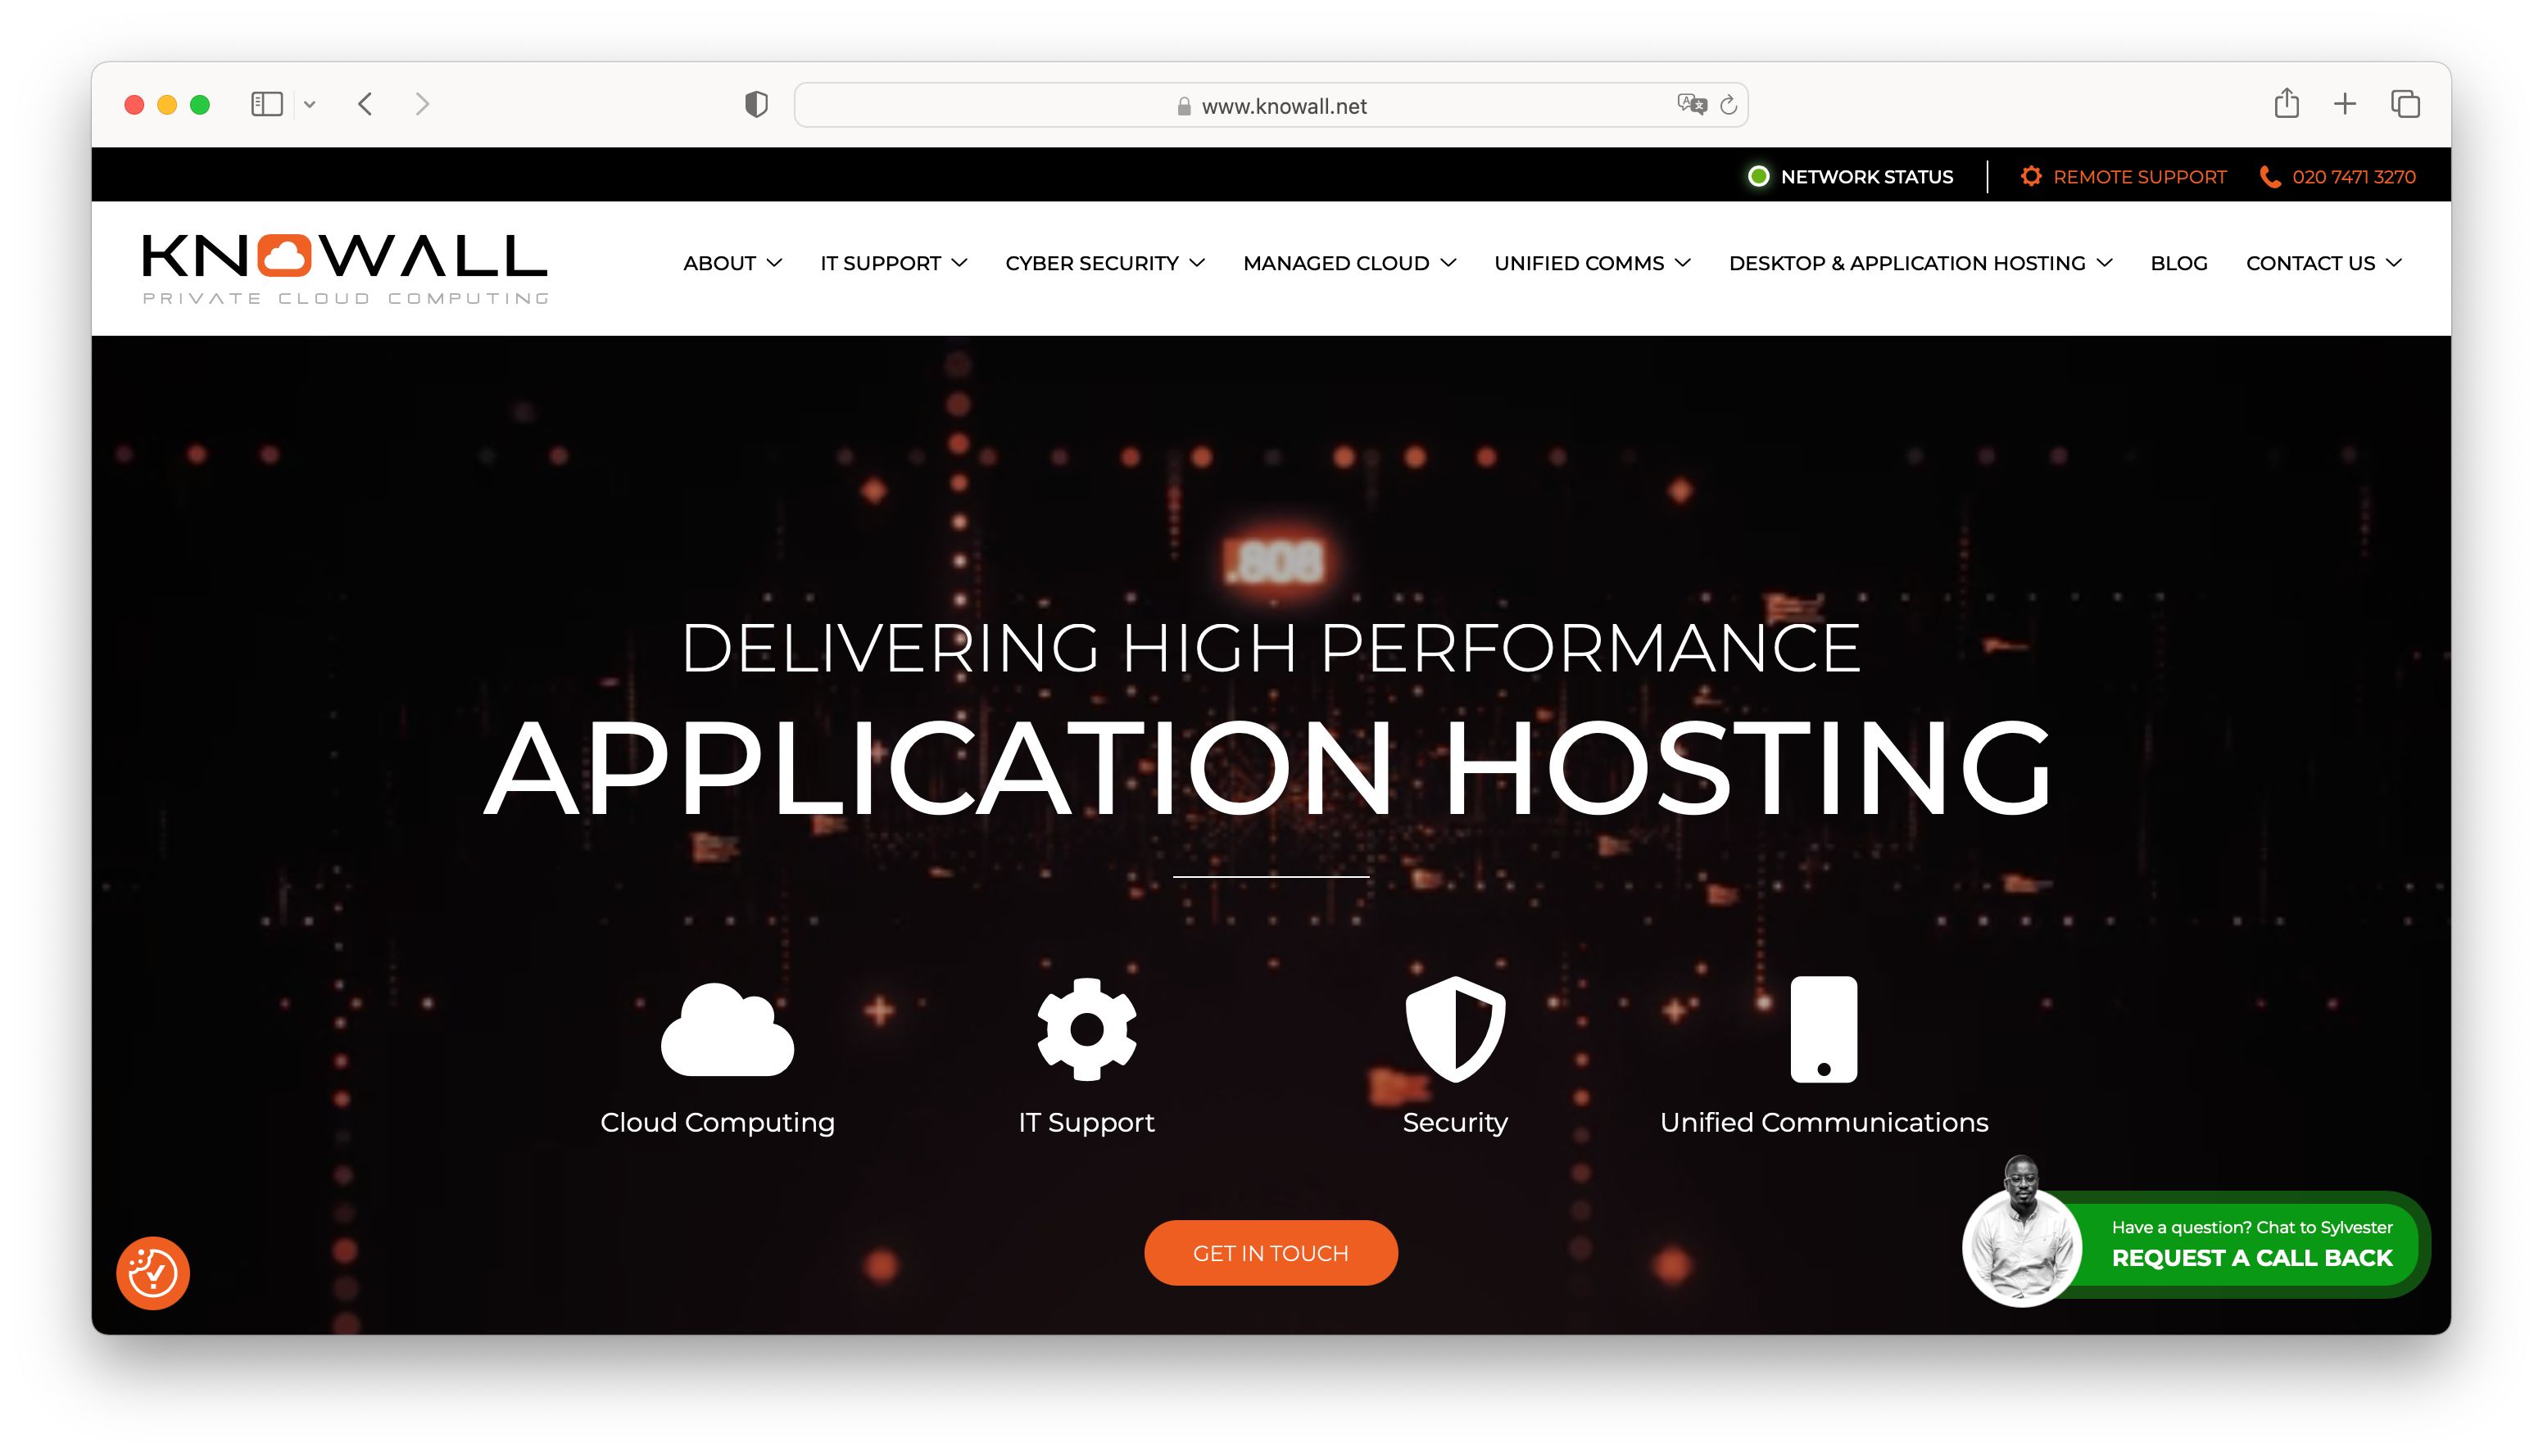
Task: Click the Remote Support link
Action: (2139, 177)
